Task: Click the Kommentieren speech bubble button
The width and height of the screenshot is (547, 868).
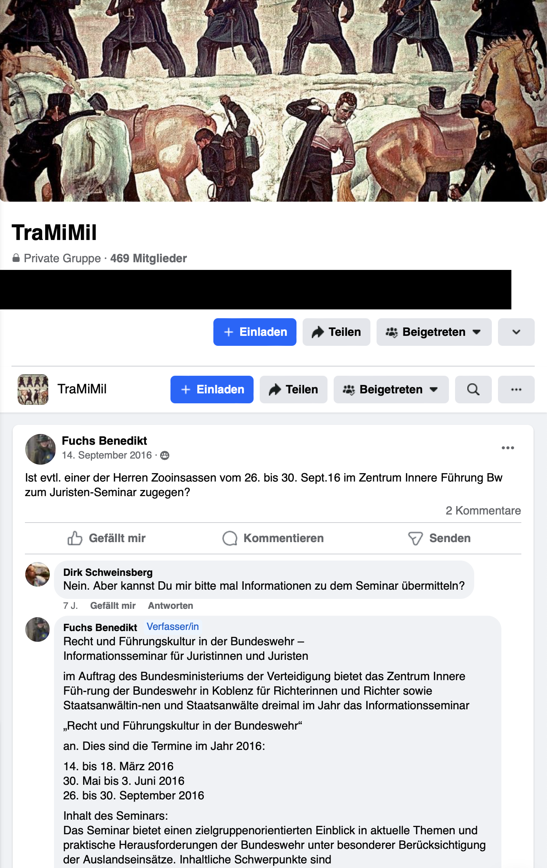Action: pyautogui.click(x=273, y=538)
